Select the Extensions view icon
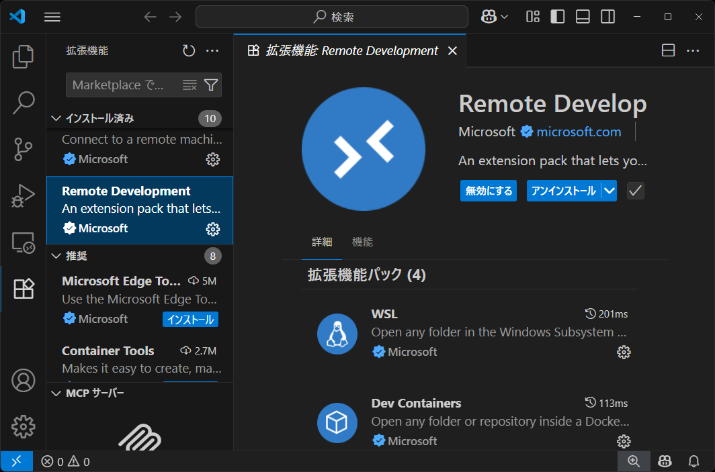715x472 pixels. coord(23,289)
